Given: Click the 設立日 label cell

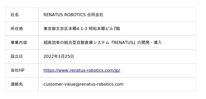Looking at the screenshot, I should [22, 56].
